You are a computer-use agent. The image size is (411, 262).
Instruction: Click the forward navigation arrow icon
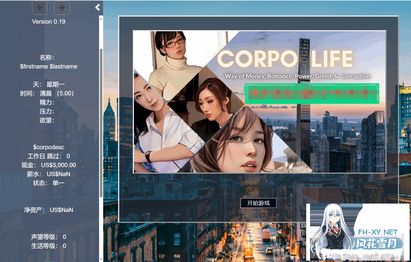(62, 8)
